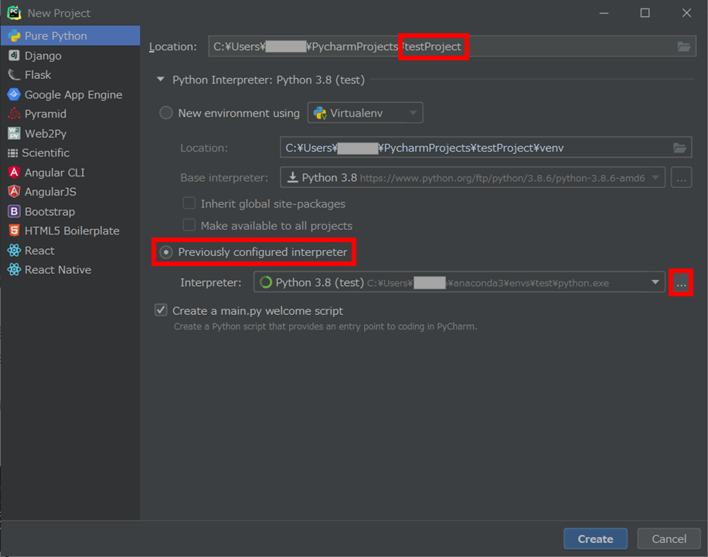Select Pyramid from the project types

point(70,114)
